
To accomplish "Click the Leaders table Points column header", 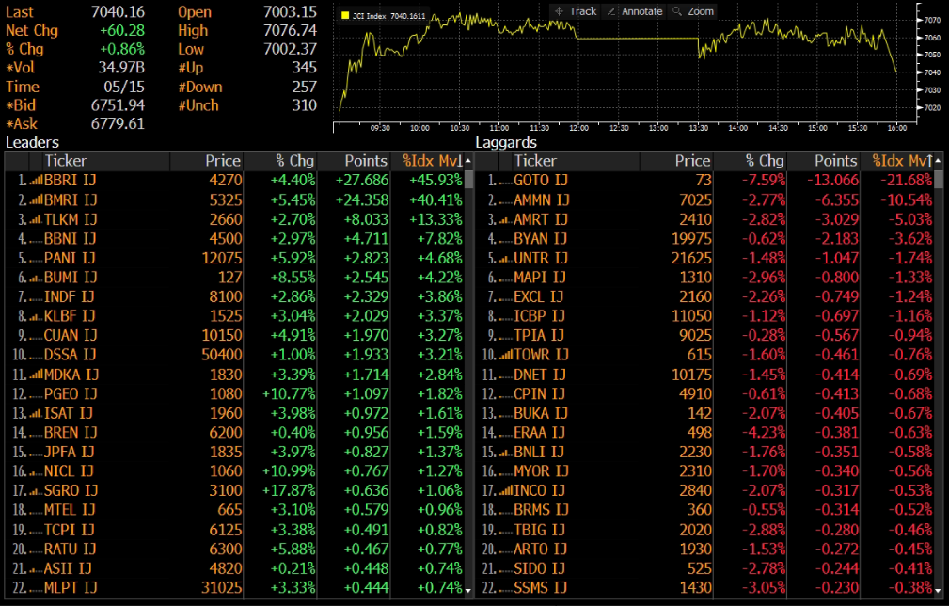I will 366,161.
